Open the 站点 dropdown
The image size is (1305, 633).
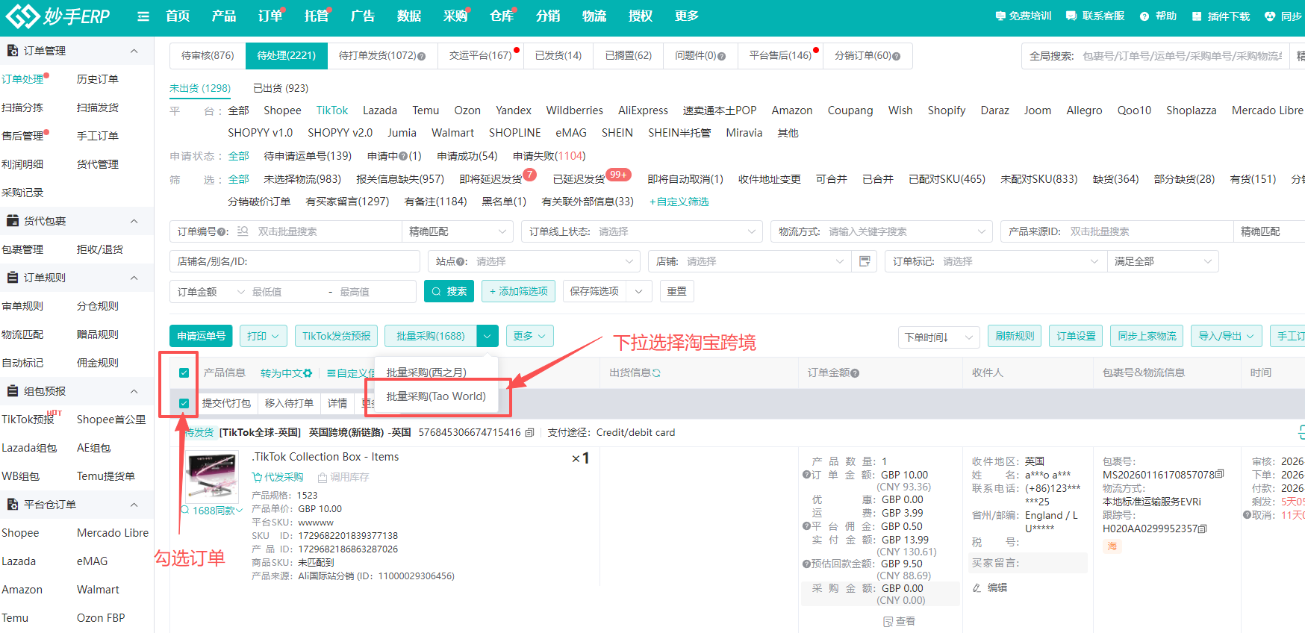coord(535,261)
